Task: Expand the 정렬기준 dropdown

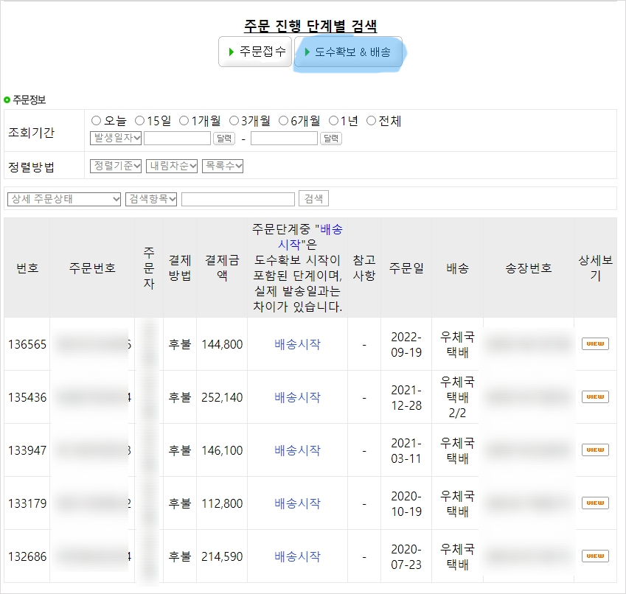Action: click(115, 166)
